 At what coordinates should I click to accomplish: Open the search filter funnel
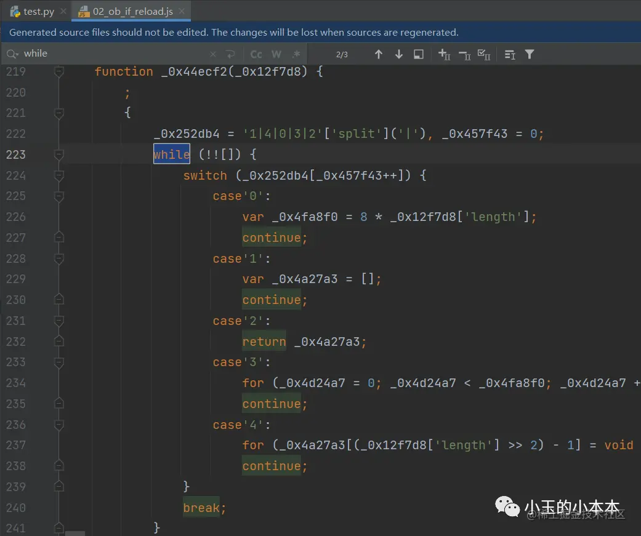(x=530, y=54)
